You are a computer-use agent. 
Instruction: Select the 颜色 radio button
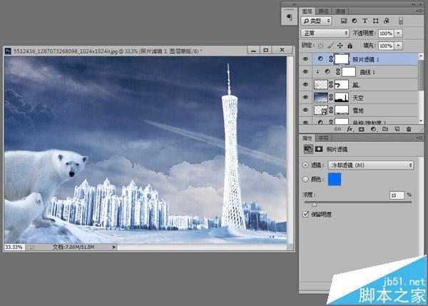305,179
